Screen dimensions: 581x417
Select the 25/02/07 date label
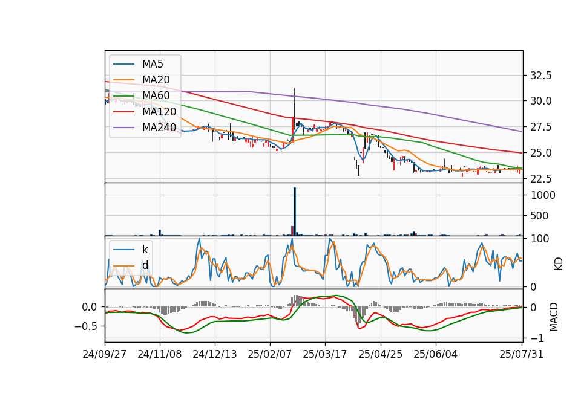[270, 354]
